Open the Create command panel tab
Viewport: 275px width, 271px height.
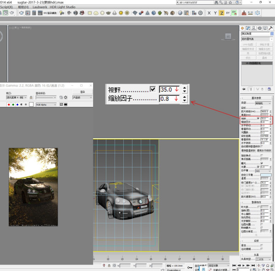pyautogui.click(x=242, y=28)
